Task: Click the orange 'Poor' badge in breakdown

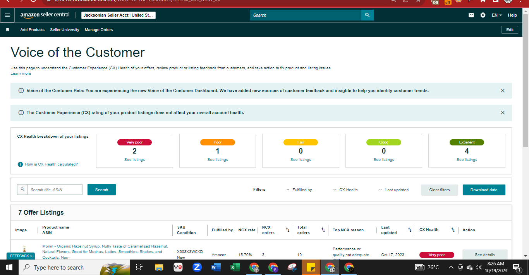Action: coord(218,142)
